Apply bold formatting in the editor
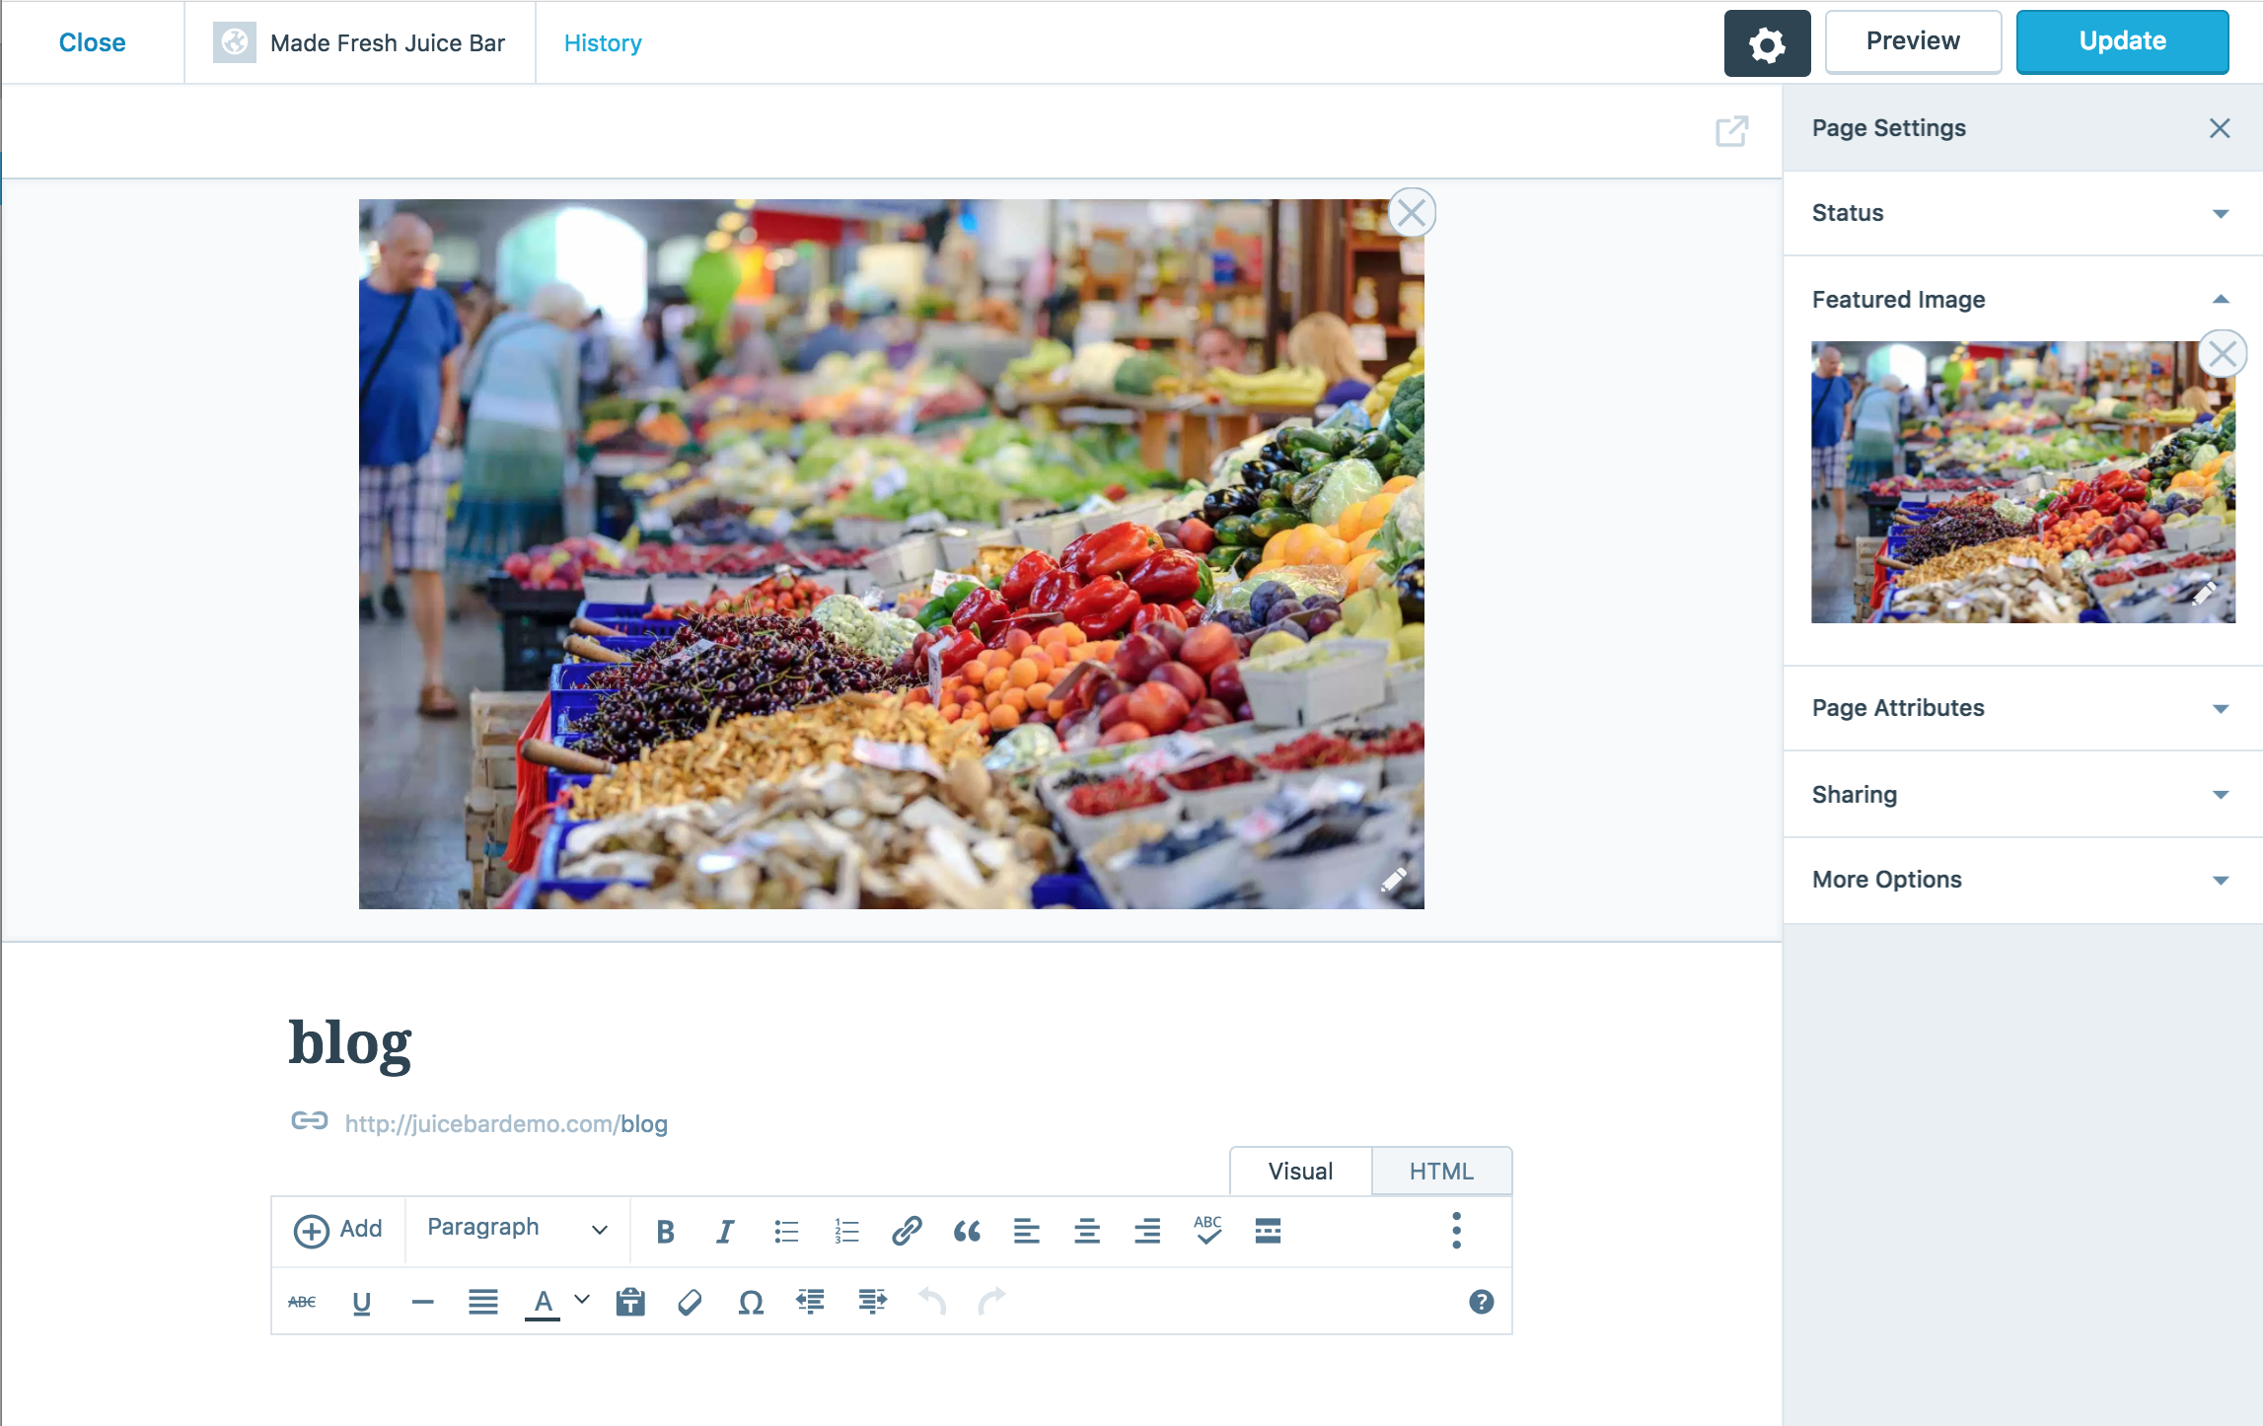 point(665,1231)
